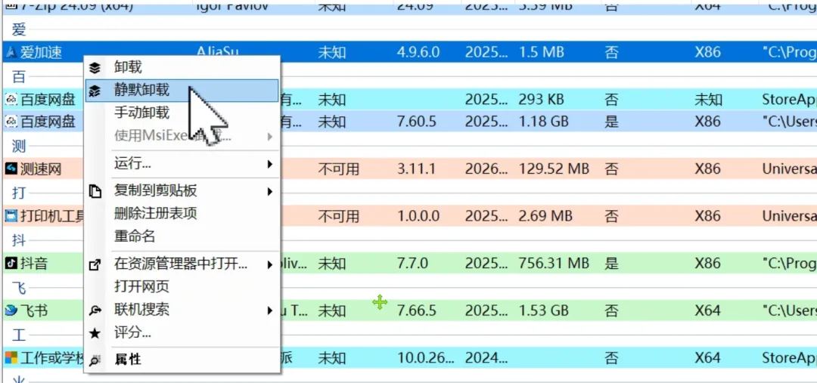Click the clipboard icon beside 复制到剪贴板
The image size is (817, 383).
click(95, 191)
